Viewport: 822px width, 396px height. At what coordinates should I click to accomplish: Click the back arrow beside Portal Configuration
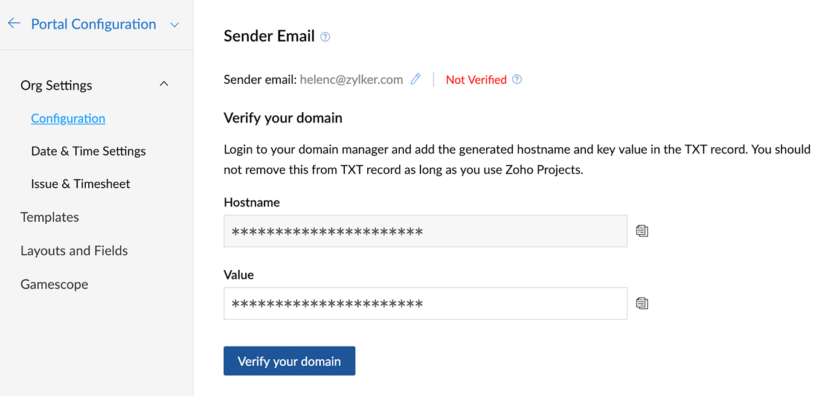(x=14, y=24)
